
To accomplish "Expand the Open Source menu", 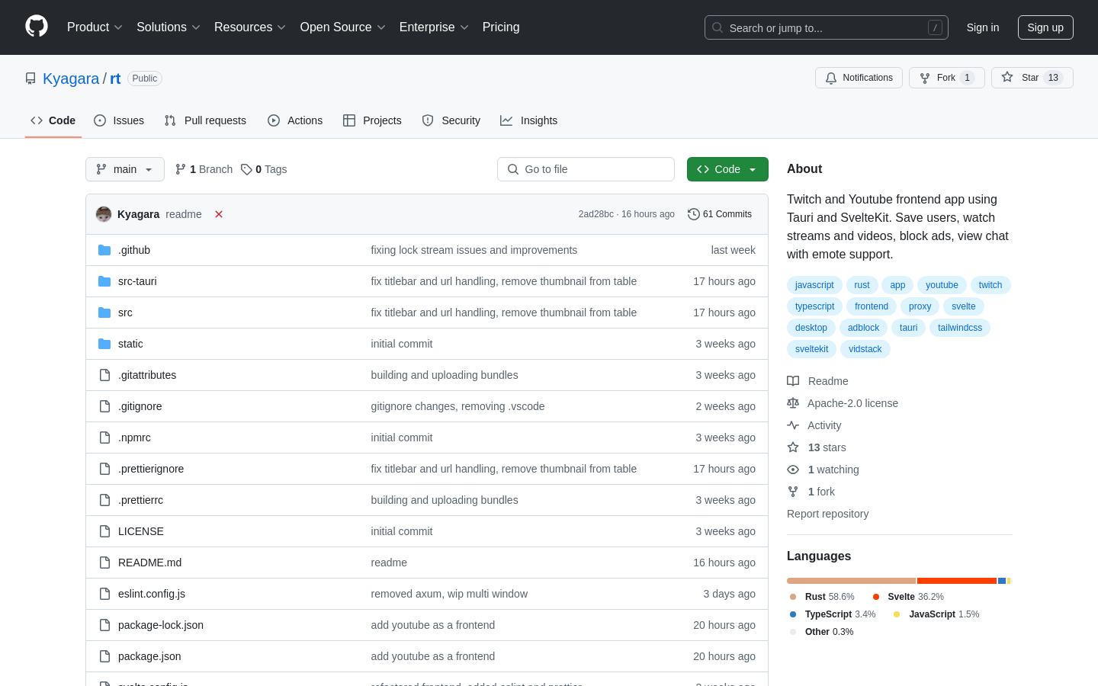I will click(343, 27).
